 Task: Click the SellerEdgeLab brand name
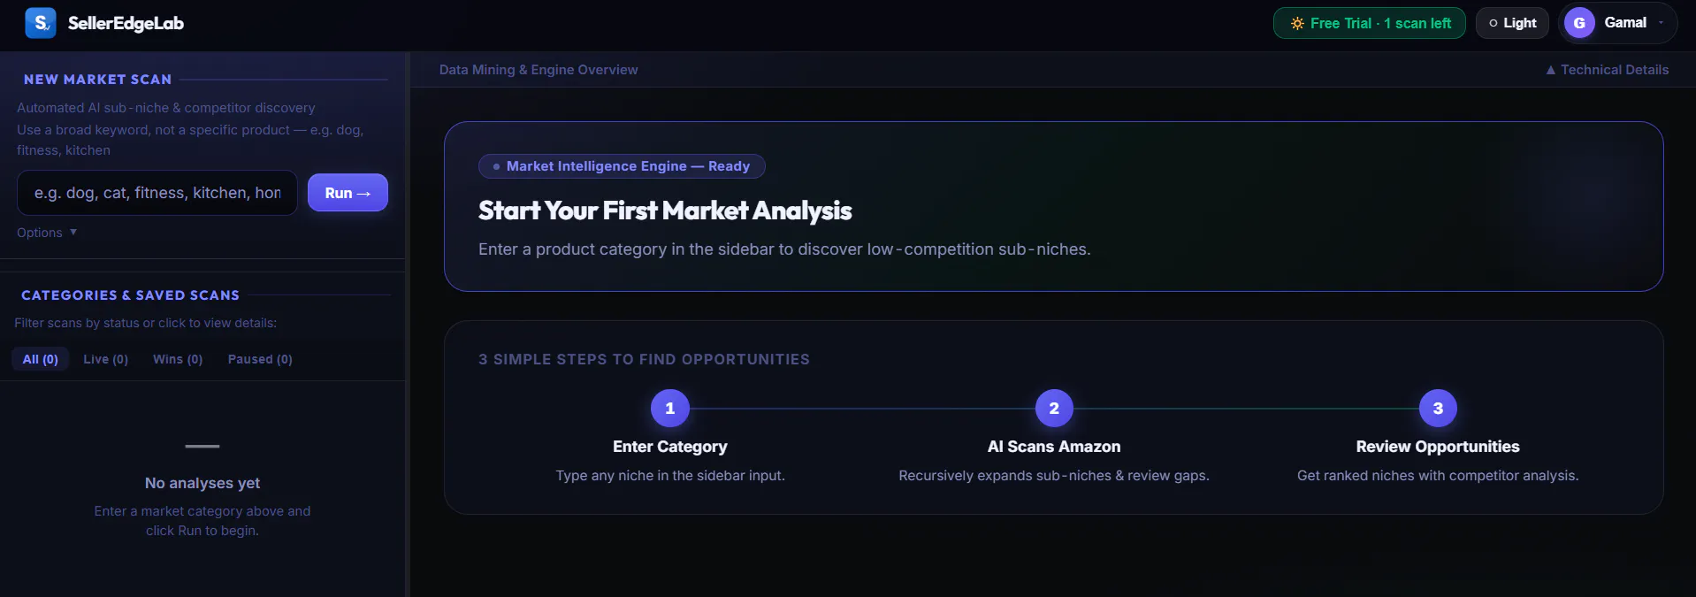point(126,23)
